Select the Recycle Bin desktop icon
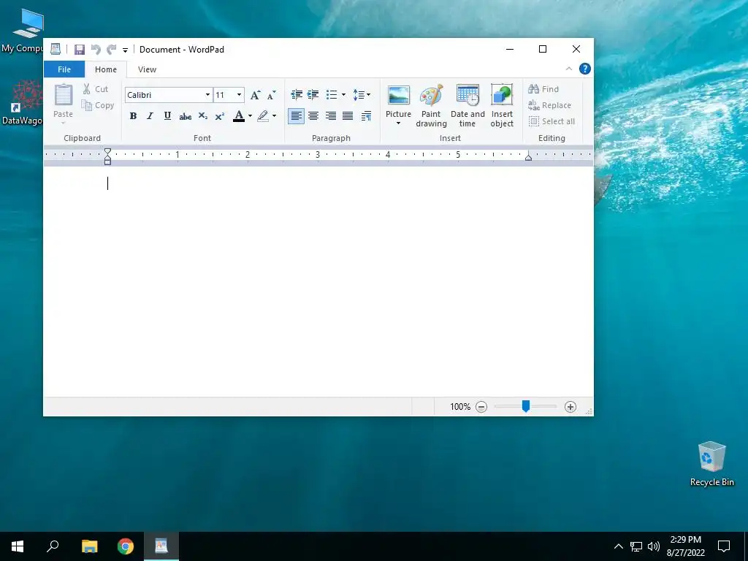The height and width of the screenshot is (561, 748). [x=711, y=464]
